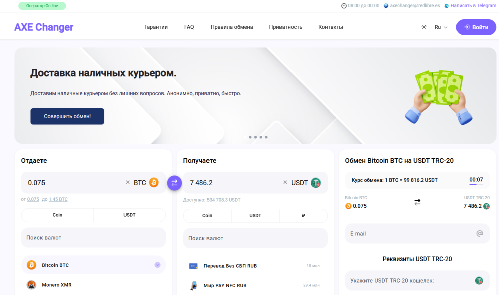Click the clock icon next to working hours

344,6
